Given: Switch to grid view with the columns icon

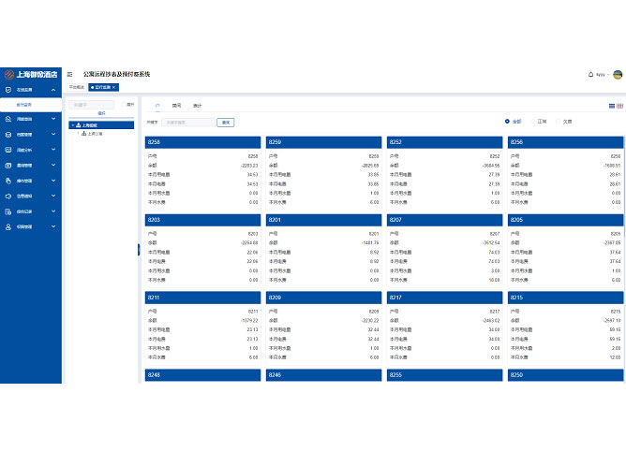Looking at the screenshot, I should click(620, 106).
